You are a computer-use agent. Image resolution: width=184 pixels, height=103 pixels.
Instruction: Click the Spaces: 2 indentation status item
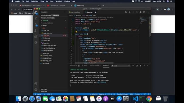coord(102,94)
